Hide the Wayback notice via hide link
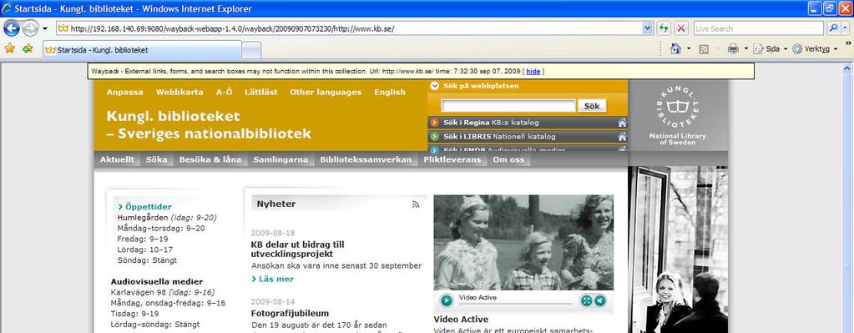 pyautogui.click(x=533, y=71)
